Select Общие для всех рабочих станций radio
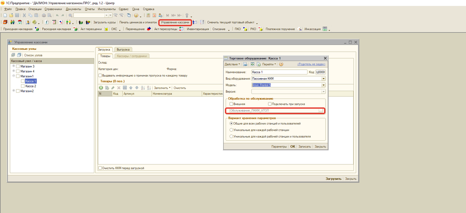The height and width of the screenshot is (213, 466). click(x=231, y=123)
